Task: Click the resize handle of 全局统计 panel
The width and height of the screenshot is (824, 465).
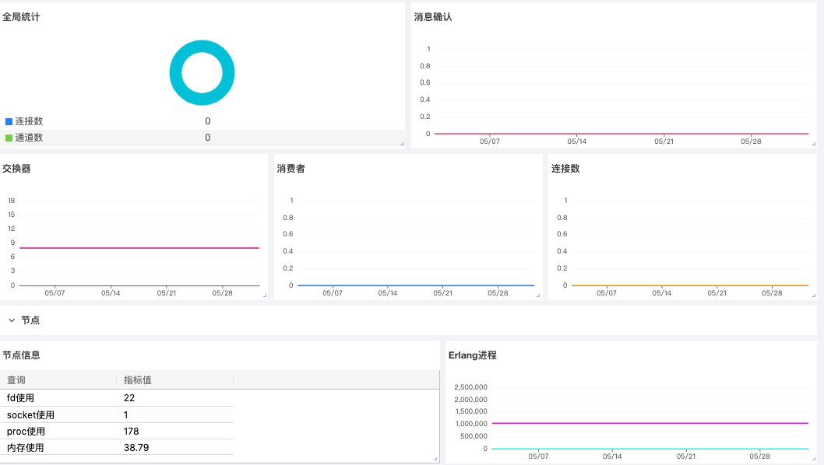Action: point(402,143)
